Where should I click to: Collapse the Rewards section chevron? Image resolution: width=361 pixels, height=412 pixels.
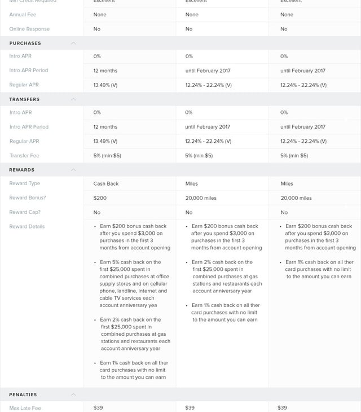click(73, 170)
